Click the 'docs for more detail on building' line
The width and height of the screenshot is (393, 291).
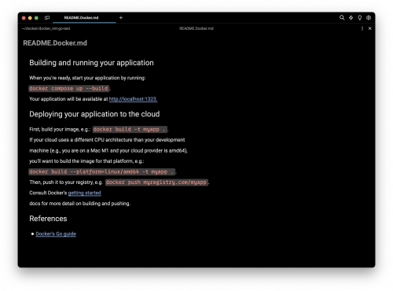point(80,204)
